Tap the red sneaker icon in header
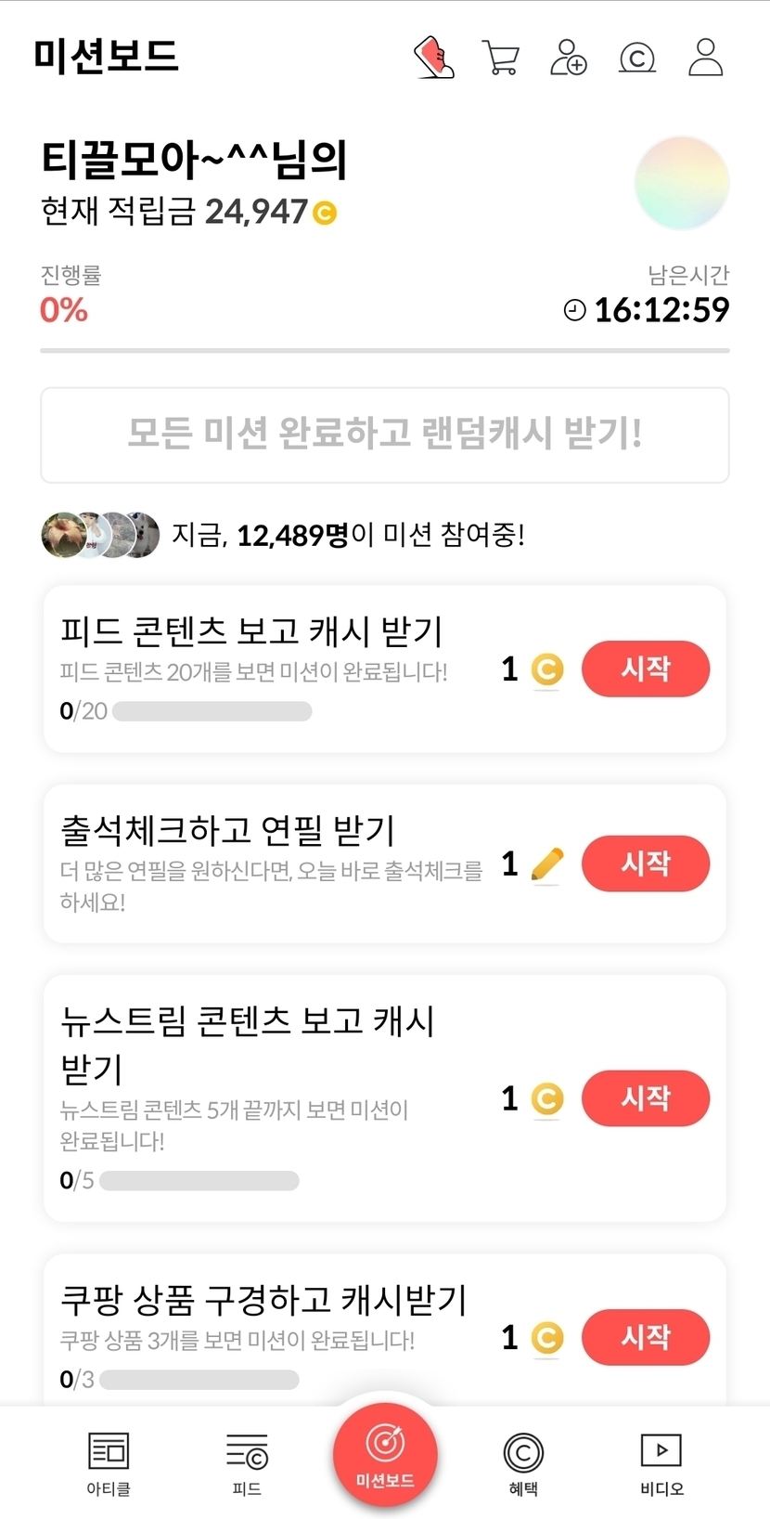The image size is (770, 1519). [434, 58]
